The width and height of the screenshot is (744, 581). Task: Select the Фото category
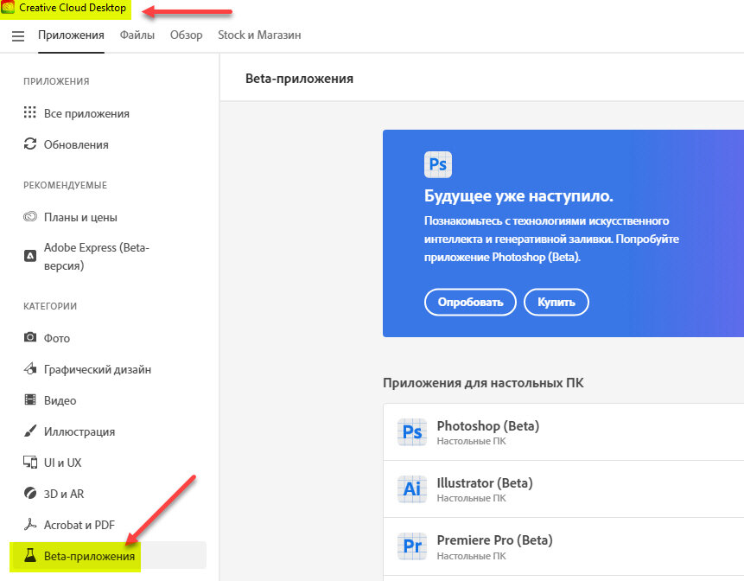(57, 338)
